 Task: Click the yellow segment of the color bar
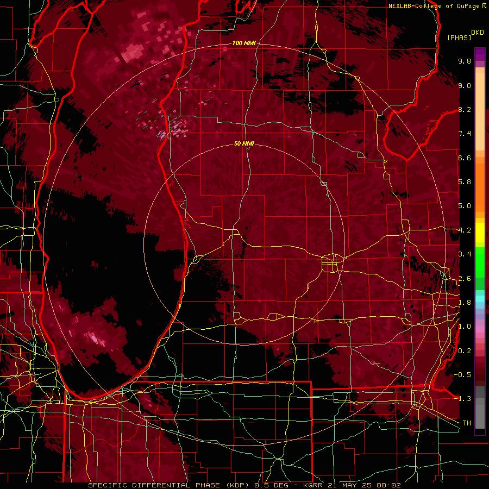pos(480,233)
